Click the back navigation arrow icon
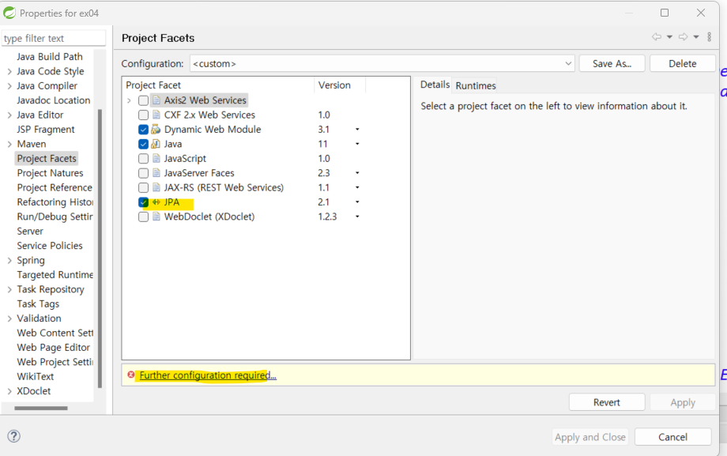The height and width of the screenshot is (456, 727). [656, 36]
